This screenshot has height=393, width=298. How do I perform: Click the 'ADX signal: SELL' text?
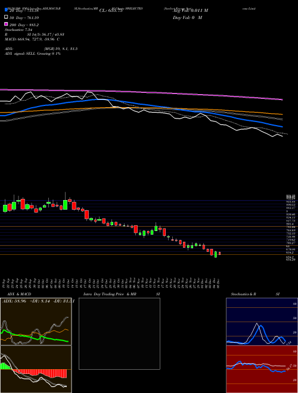point(20,54)
